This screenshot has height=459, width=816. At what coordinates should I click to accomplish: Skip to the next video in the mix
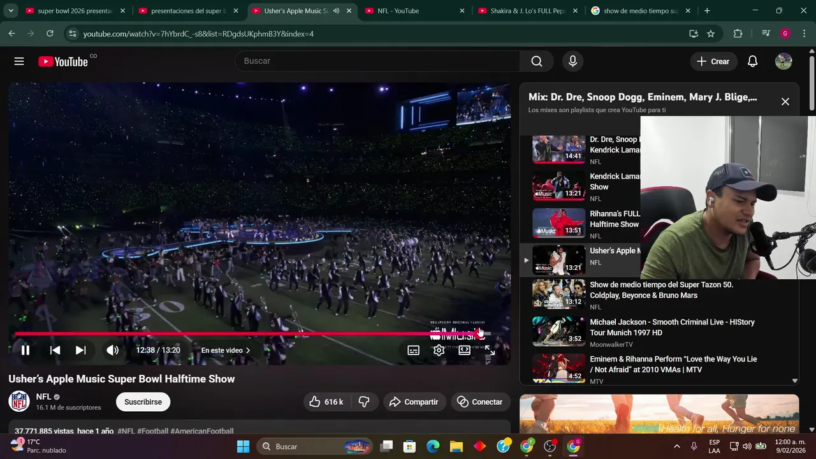point(80,350)
